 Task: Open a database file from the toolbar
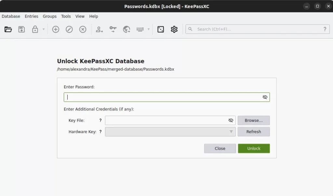(x=8, y=29)
